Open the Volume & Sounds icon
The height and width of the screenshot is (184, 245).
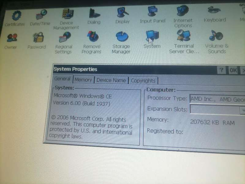(216, 35)
